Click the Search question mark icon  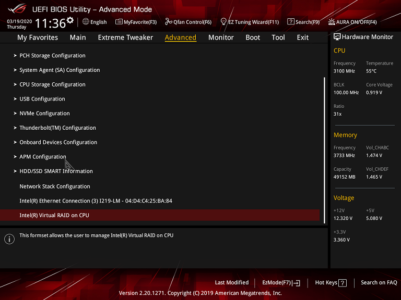point(290,22)
